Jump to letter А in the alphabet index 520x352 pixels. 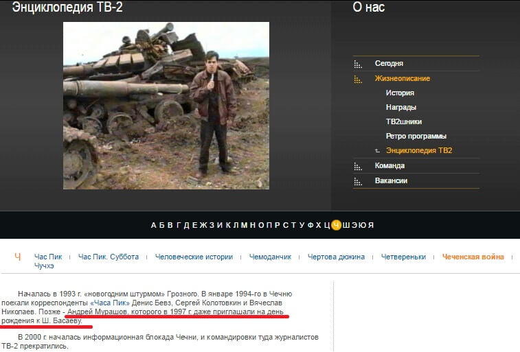(154, 225)
